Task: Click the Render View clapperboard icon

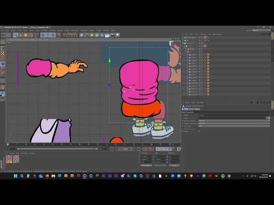Action: (x=64, y=35)
